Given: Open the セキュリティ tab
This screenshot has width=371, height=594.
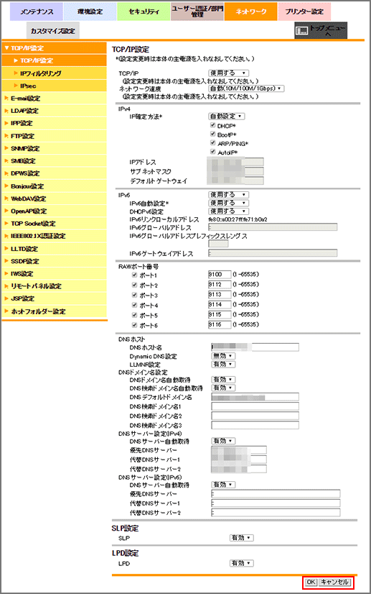Looking at the screenshot, I should click(x=144, y=12).
